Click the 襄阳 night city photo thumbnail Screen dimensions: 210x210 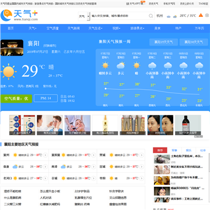tap(12, 48)
